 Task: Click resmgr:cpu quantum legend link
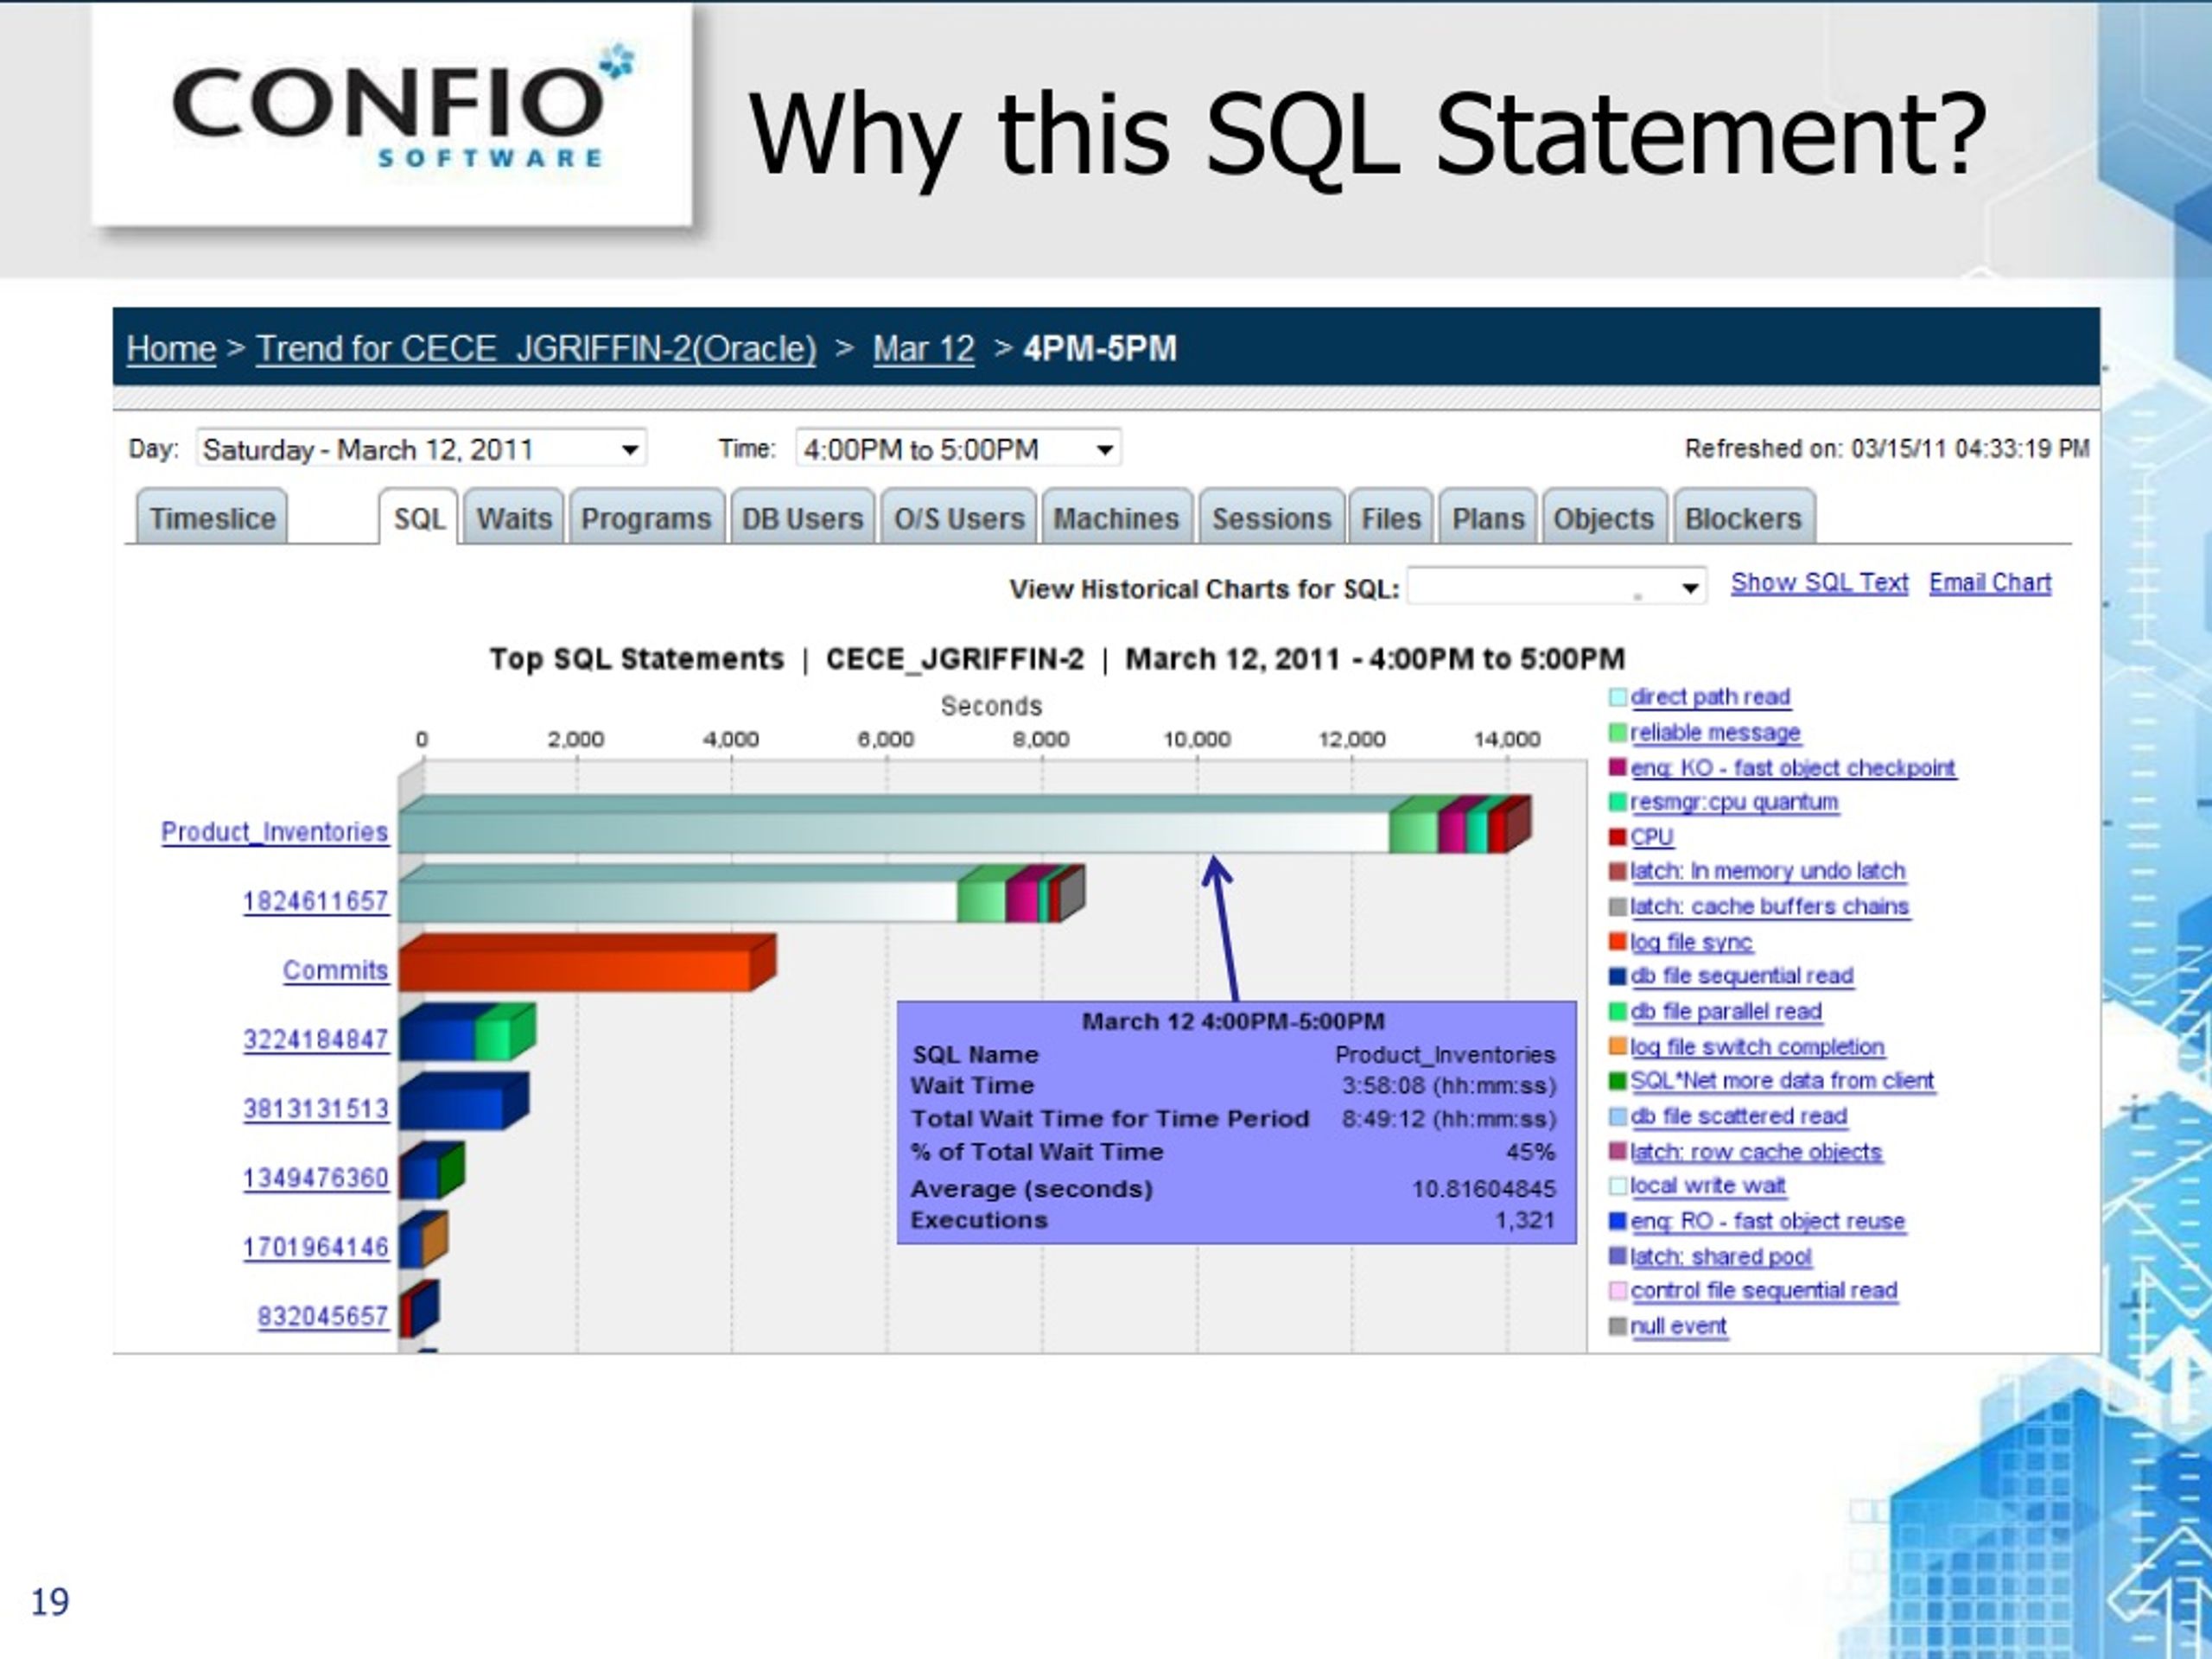[1734, 802]
